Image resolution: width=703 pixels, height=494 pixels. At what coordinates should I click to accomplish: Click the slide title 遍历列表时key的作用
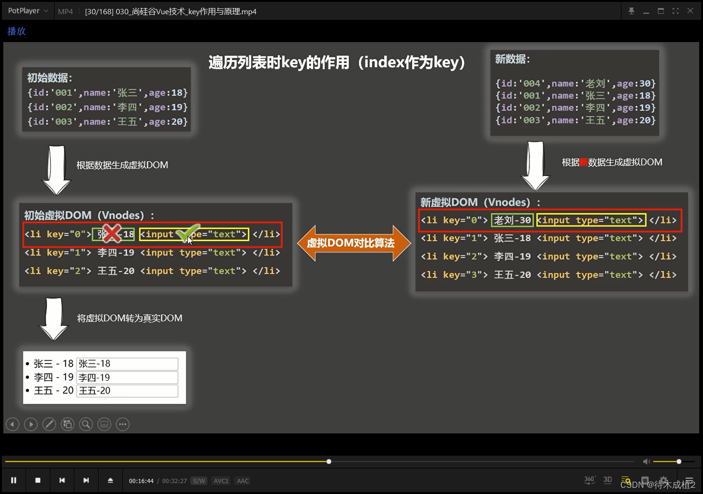pos(337,62)
